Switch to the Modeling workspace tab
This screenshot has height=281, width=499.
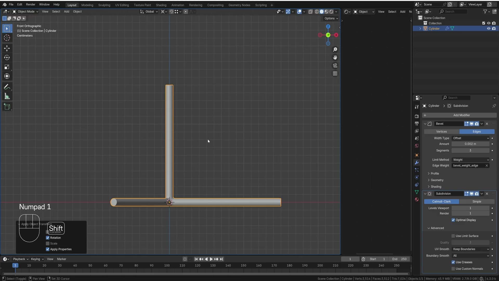(87, 5)
